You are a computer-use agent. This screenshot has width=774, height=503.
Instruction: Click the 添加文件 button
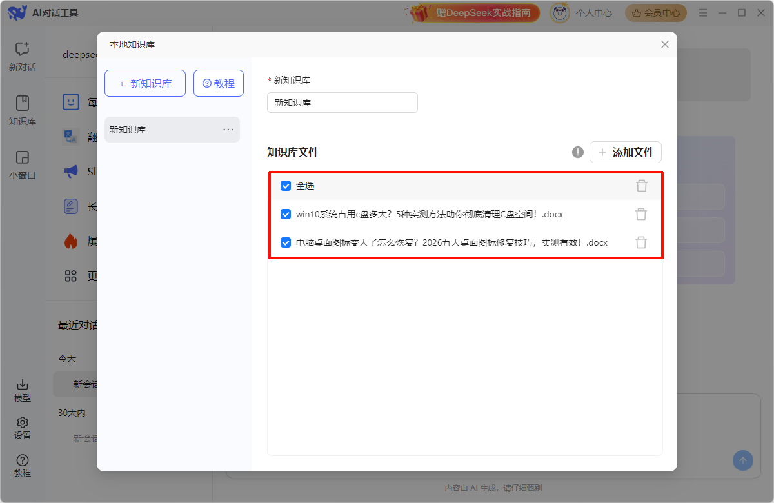point(626,152)
